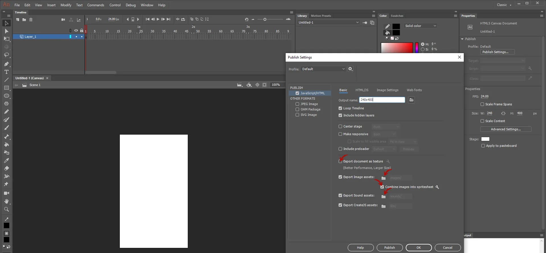
Task: Enable Include preloader checkbox
Action: point(340,149)
